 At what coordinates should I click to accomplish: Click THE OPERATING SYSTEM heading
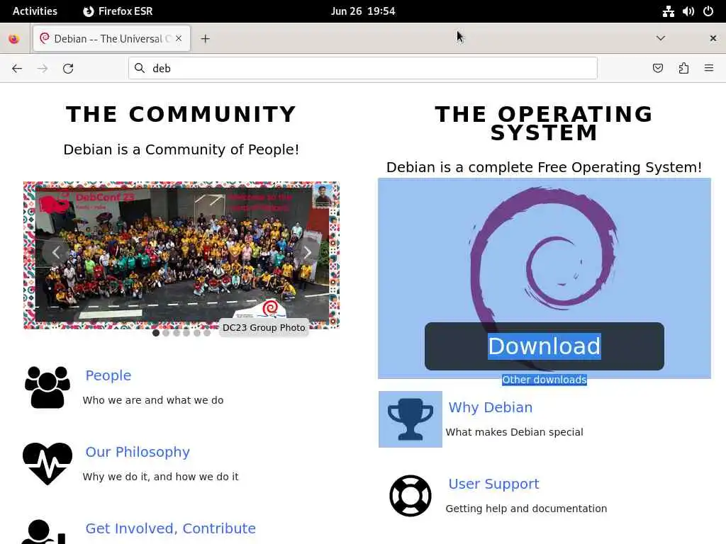click(544, 123)
